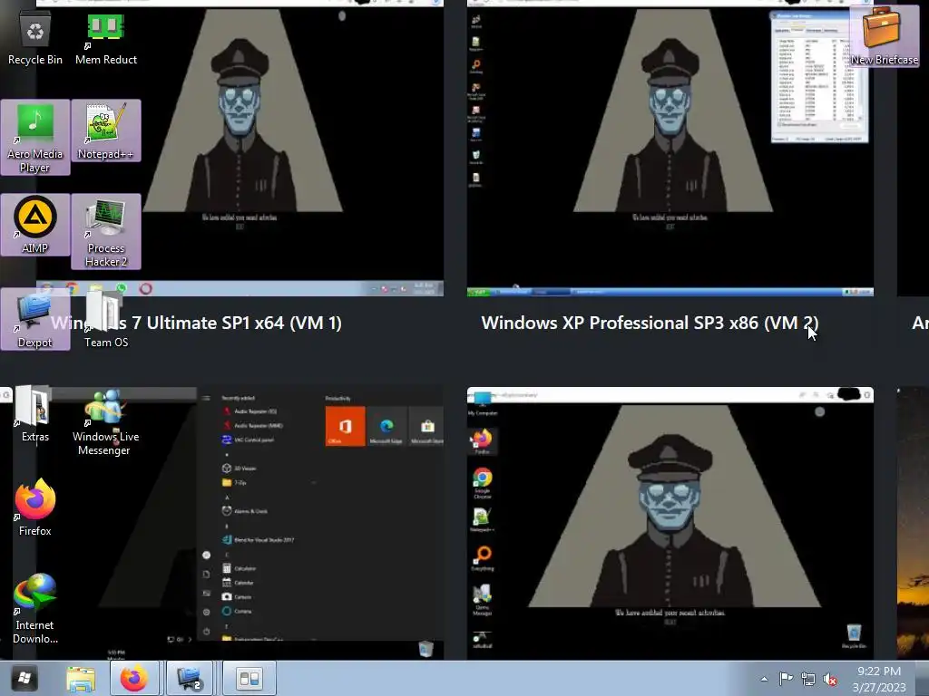The width and height of the screenshot is (929, 696).
Task: Launch Internet Download Manager shortcut
Action: point(35,608)
